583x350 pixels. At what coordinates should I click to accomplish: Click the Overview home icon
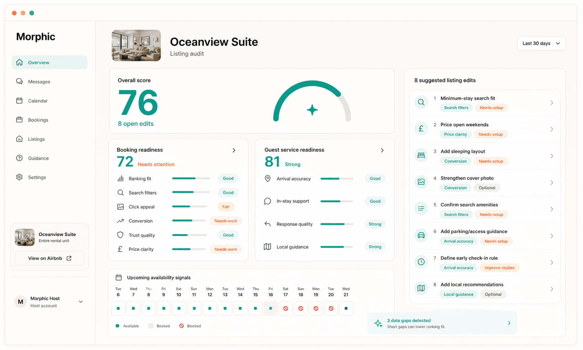point(19,62)
